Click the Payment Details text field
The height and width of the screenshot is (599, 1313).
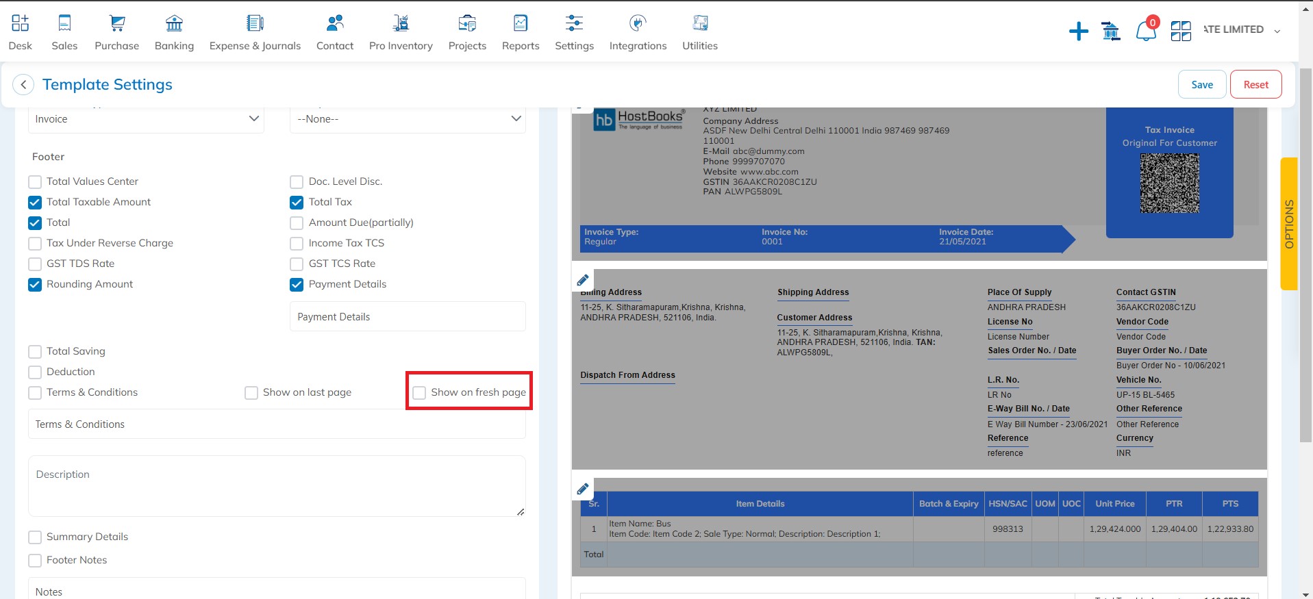408,317
